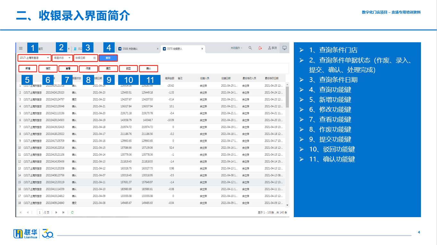
Task: Expand the 1017-上海东宝店 store dropdown
Action: click(x=34, y=58)
